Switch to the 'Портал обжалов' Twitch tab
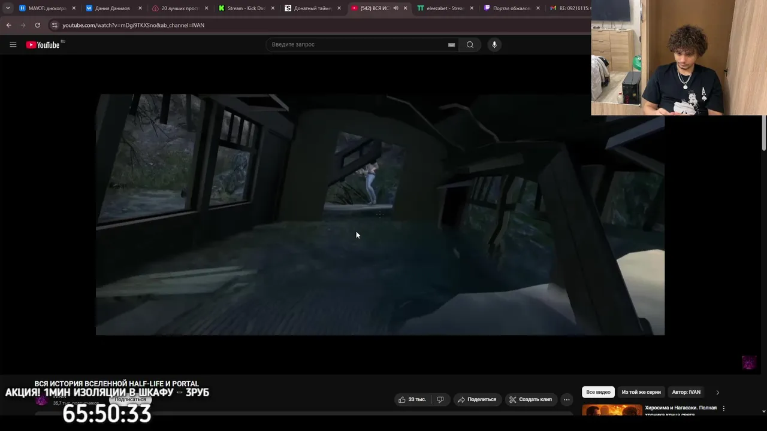Screen dimensions: 767x431 (x=511, y=8)
